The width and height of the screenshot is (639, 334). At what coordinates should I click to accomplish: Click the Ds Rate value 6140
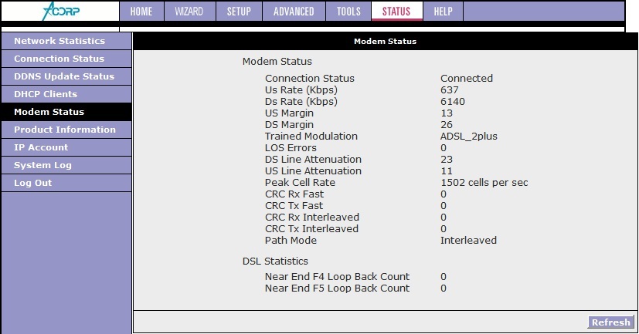point(453,101)
